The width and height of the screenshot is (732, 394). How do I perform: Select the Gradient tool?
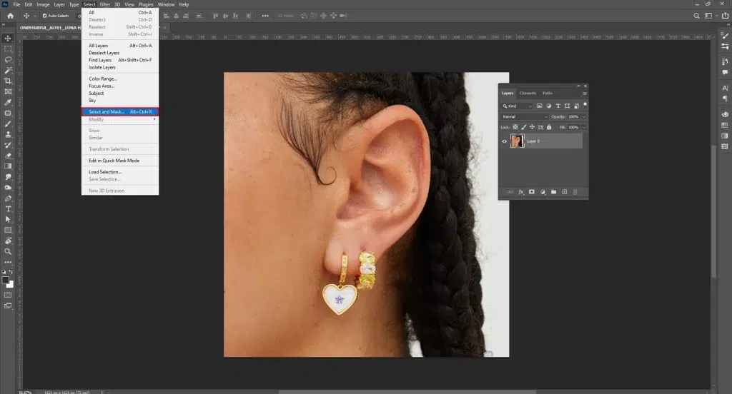point(8,166)
